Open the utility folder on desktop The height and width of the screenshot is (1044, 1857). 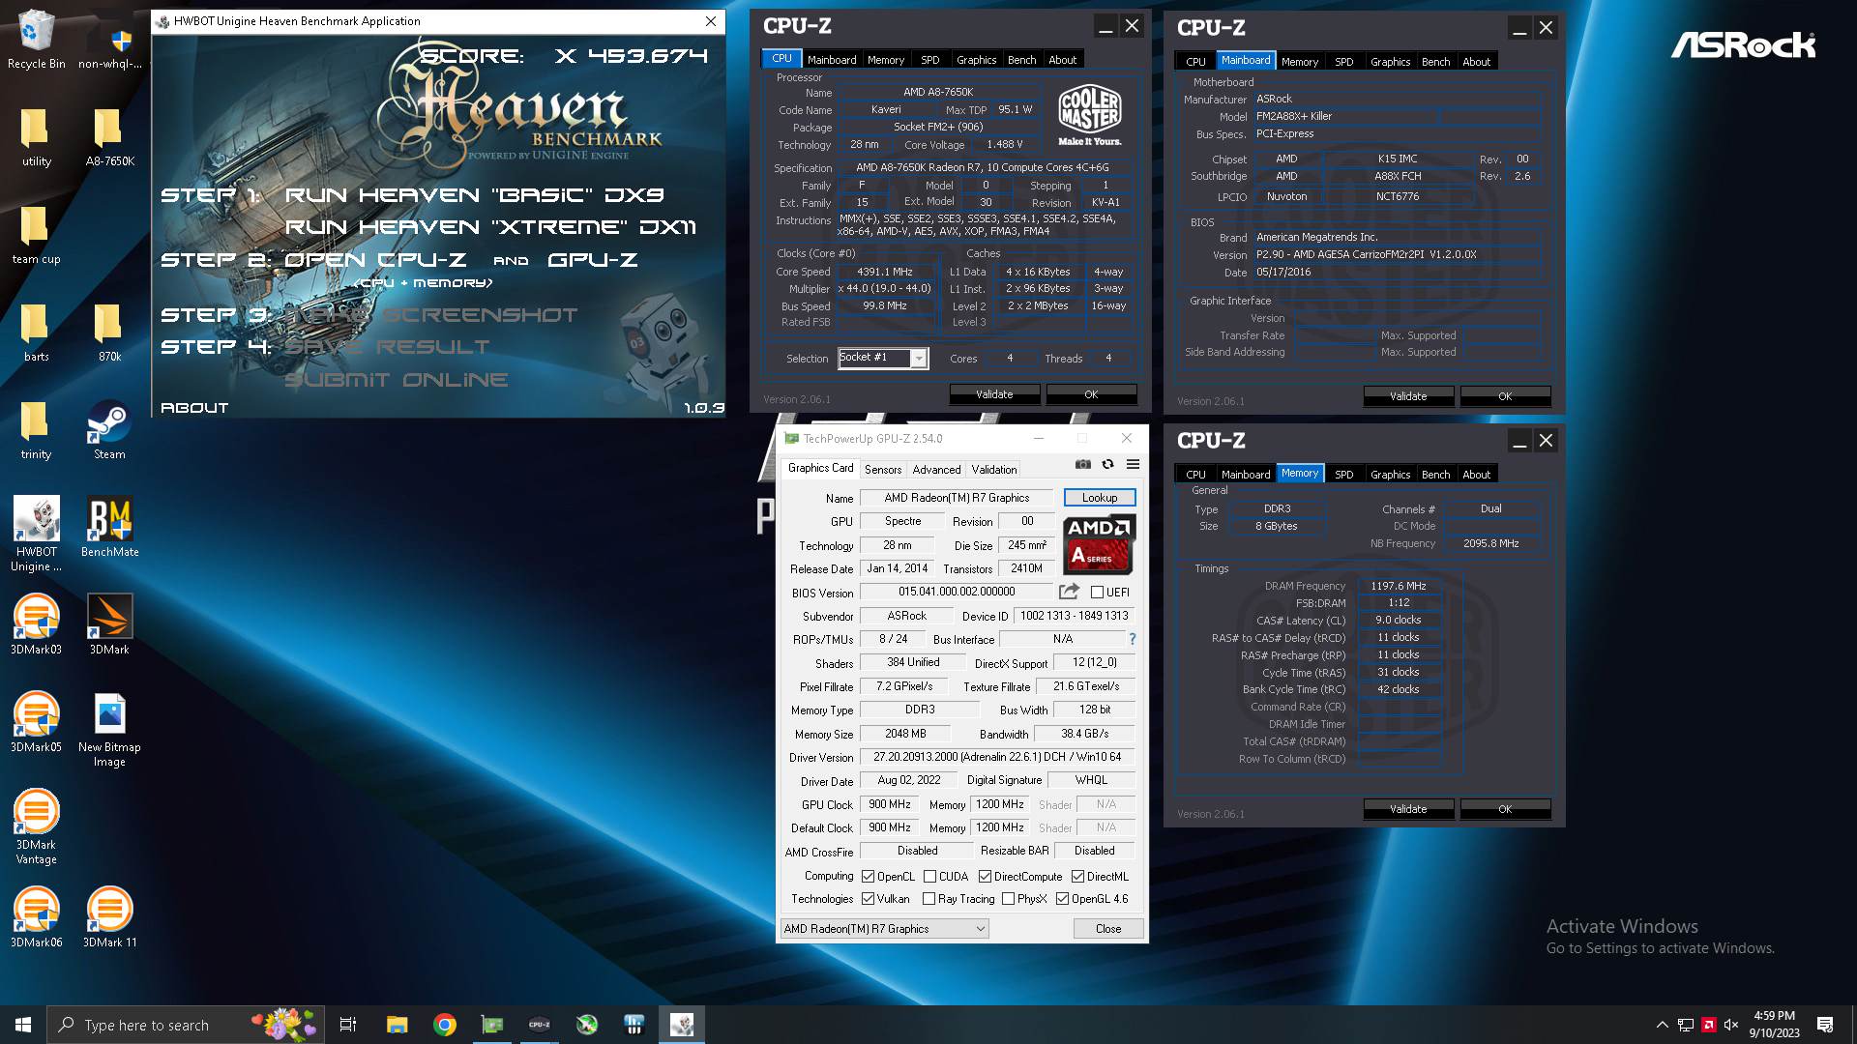37,137
